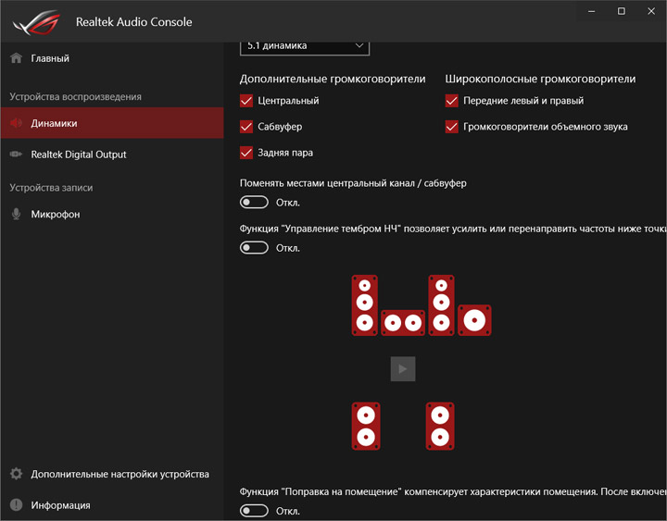The width and height of the screenshot is (667, 521).
Task: Enable the Управление тембром НЧ toggle
Action: click(254, 248)
